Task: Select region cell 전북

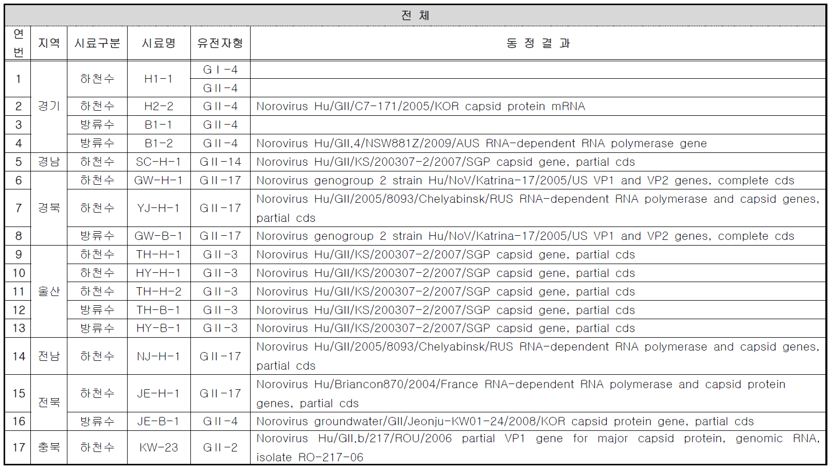Action: coord(49,403)
